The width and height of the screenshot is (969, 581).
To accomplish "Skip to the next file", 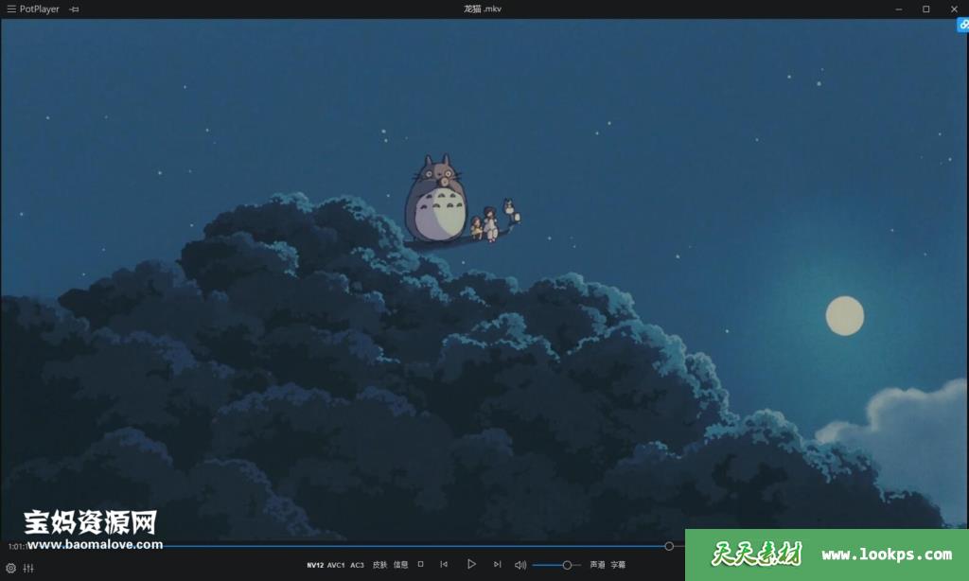I will (x=497, y=565).
